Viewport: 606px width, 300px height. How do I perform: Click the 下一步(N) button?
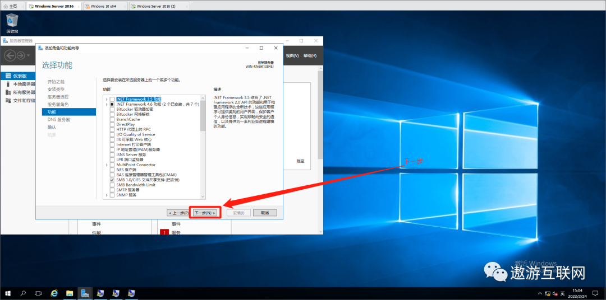(x=205, y=213)
